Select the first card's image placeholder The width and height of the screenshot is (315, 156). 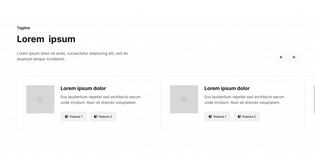(40, 99)
